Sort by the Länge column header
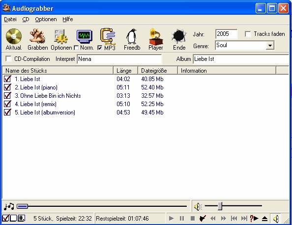Screen dimensions: 292x225 pyautogui.click(x=126, y=71)
